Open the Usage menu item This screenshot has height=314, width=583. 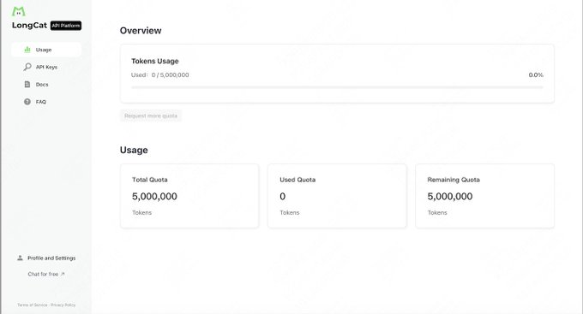[x=46, y=50]
